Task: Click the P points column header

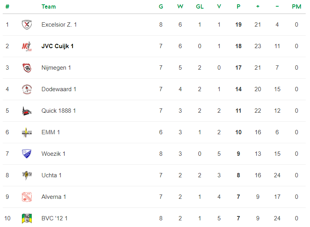Action: click(x=238, y=7)
